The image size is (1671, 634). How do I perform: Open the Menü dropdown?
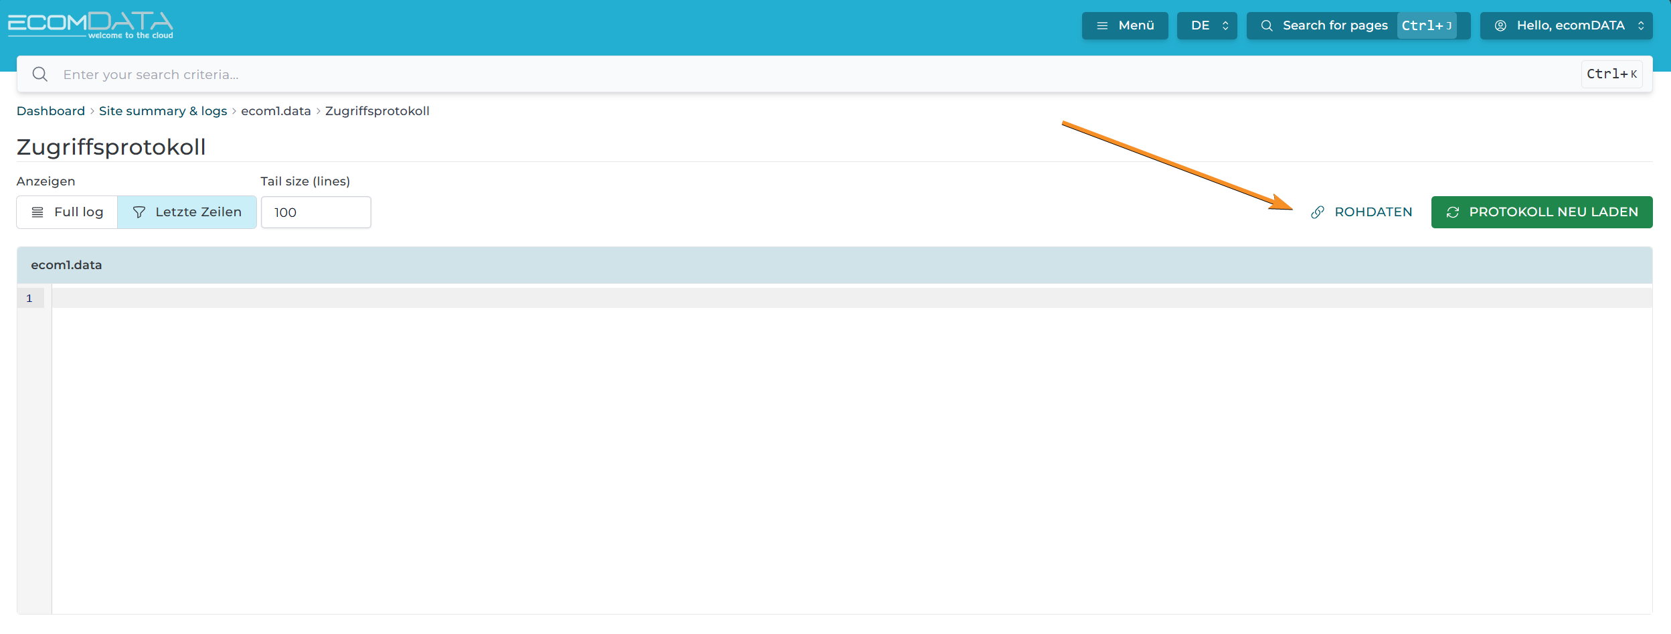point(1125,25)
